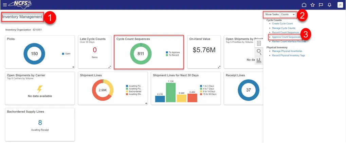
Task: Click the Create Cycle Count link
Action: click(282, 24)
